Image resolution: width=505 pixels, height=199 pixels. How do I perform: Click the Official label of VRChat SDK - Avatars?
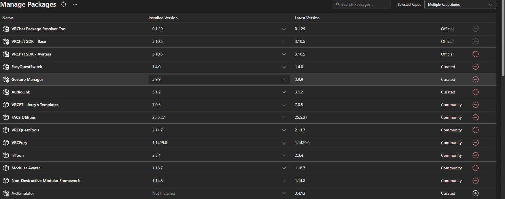(447, 54)
